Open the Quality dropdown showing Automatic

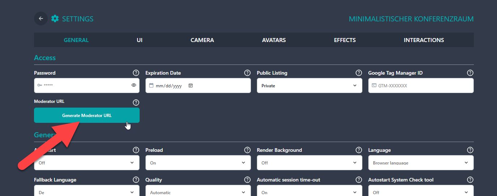(198, 191)
